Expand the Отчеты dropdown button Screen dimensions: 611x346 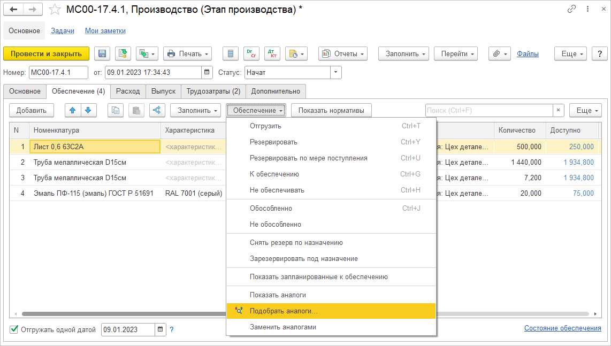pos(343,53)
